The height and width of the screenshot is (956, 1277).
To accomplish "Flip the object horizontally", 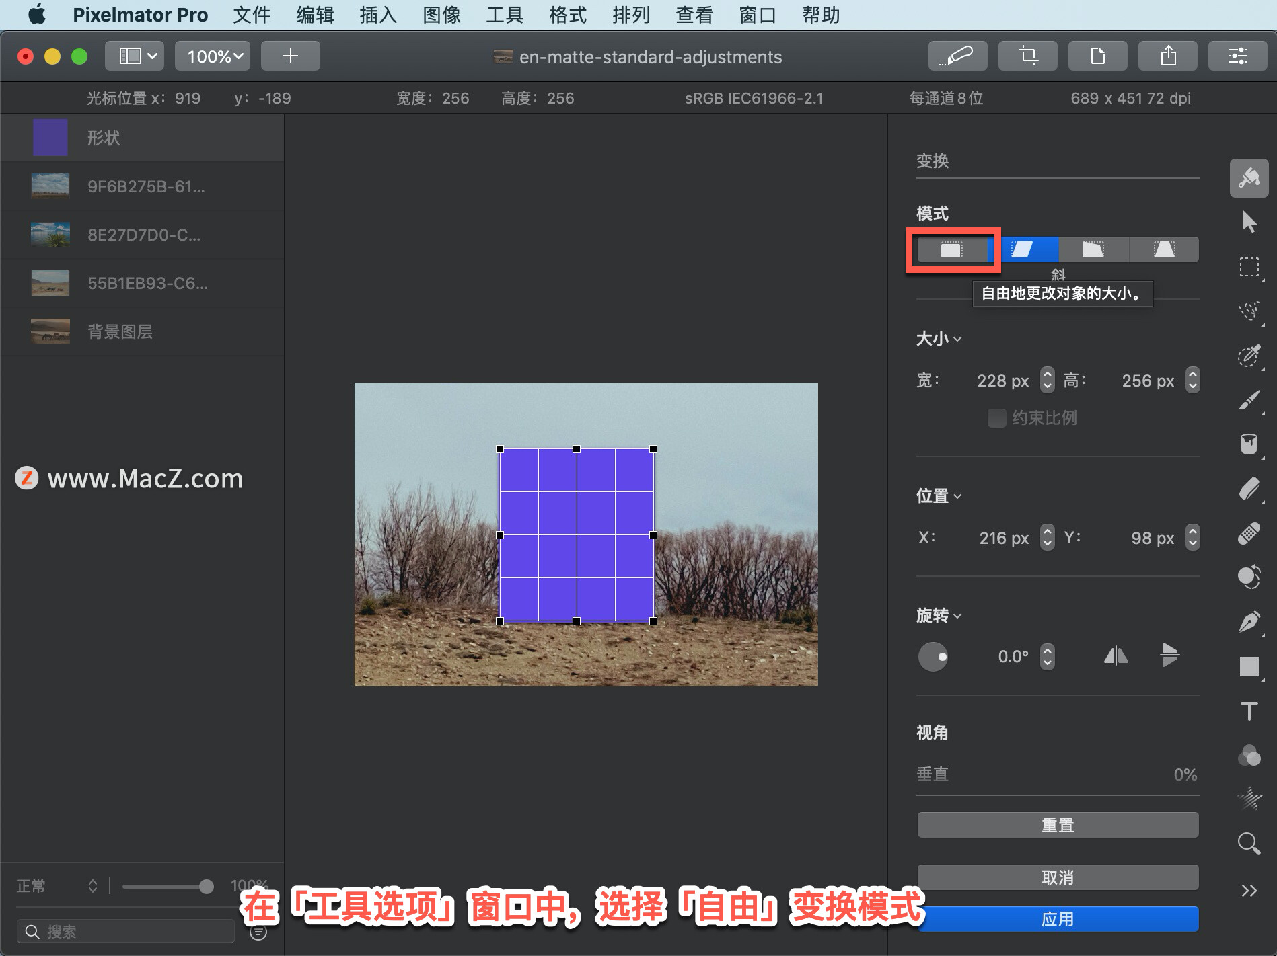I will click(1116, 655).
